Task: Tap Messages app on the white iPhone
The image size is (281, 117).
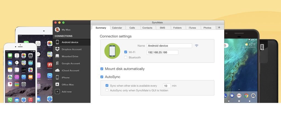Action: [10, 55]
